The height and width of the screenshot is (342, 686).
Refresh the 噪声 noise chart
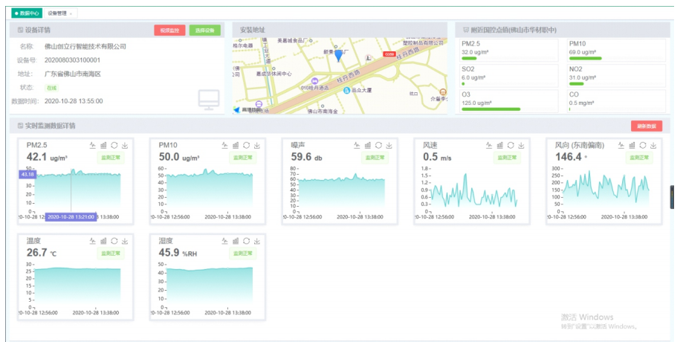[x=378, y=145]
